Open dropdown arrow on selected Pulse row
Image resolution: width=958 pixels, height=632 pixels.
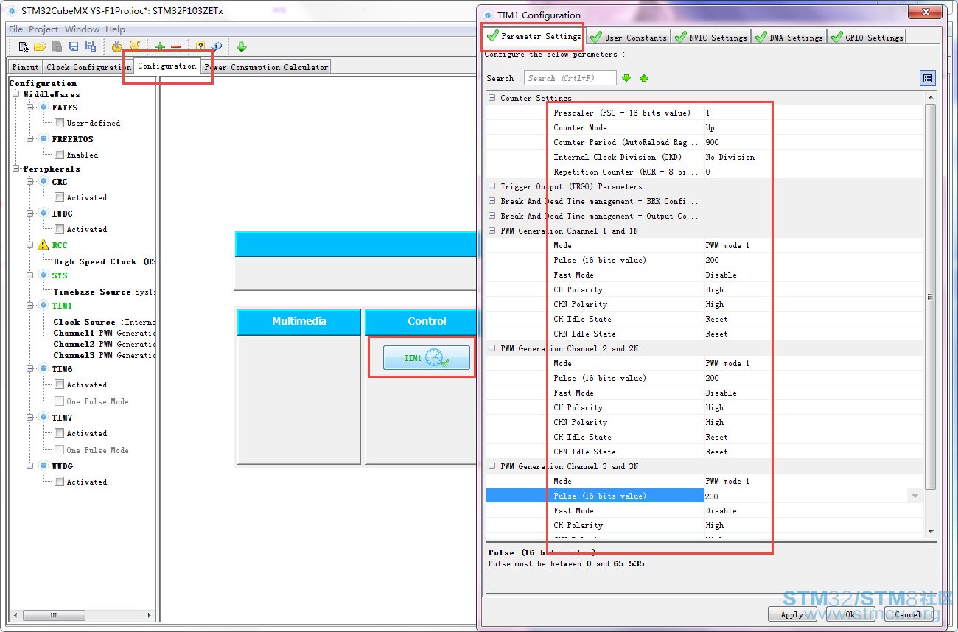tap(915, 496)
